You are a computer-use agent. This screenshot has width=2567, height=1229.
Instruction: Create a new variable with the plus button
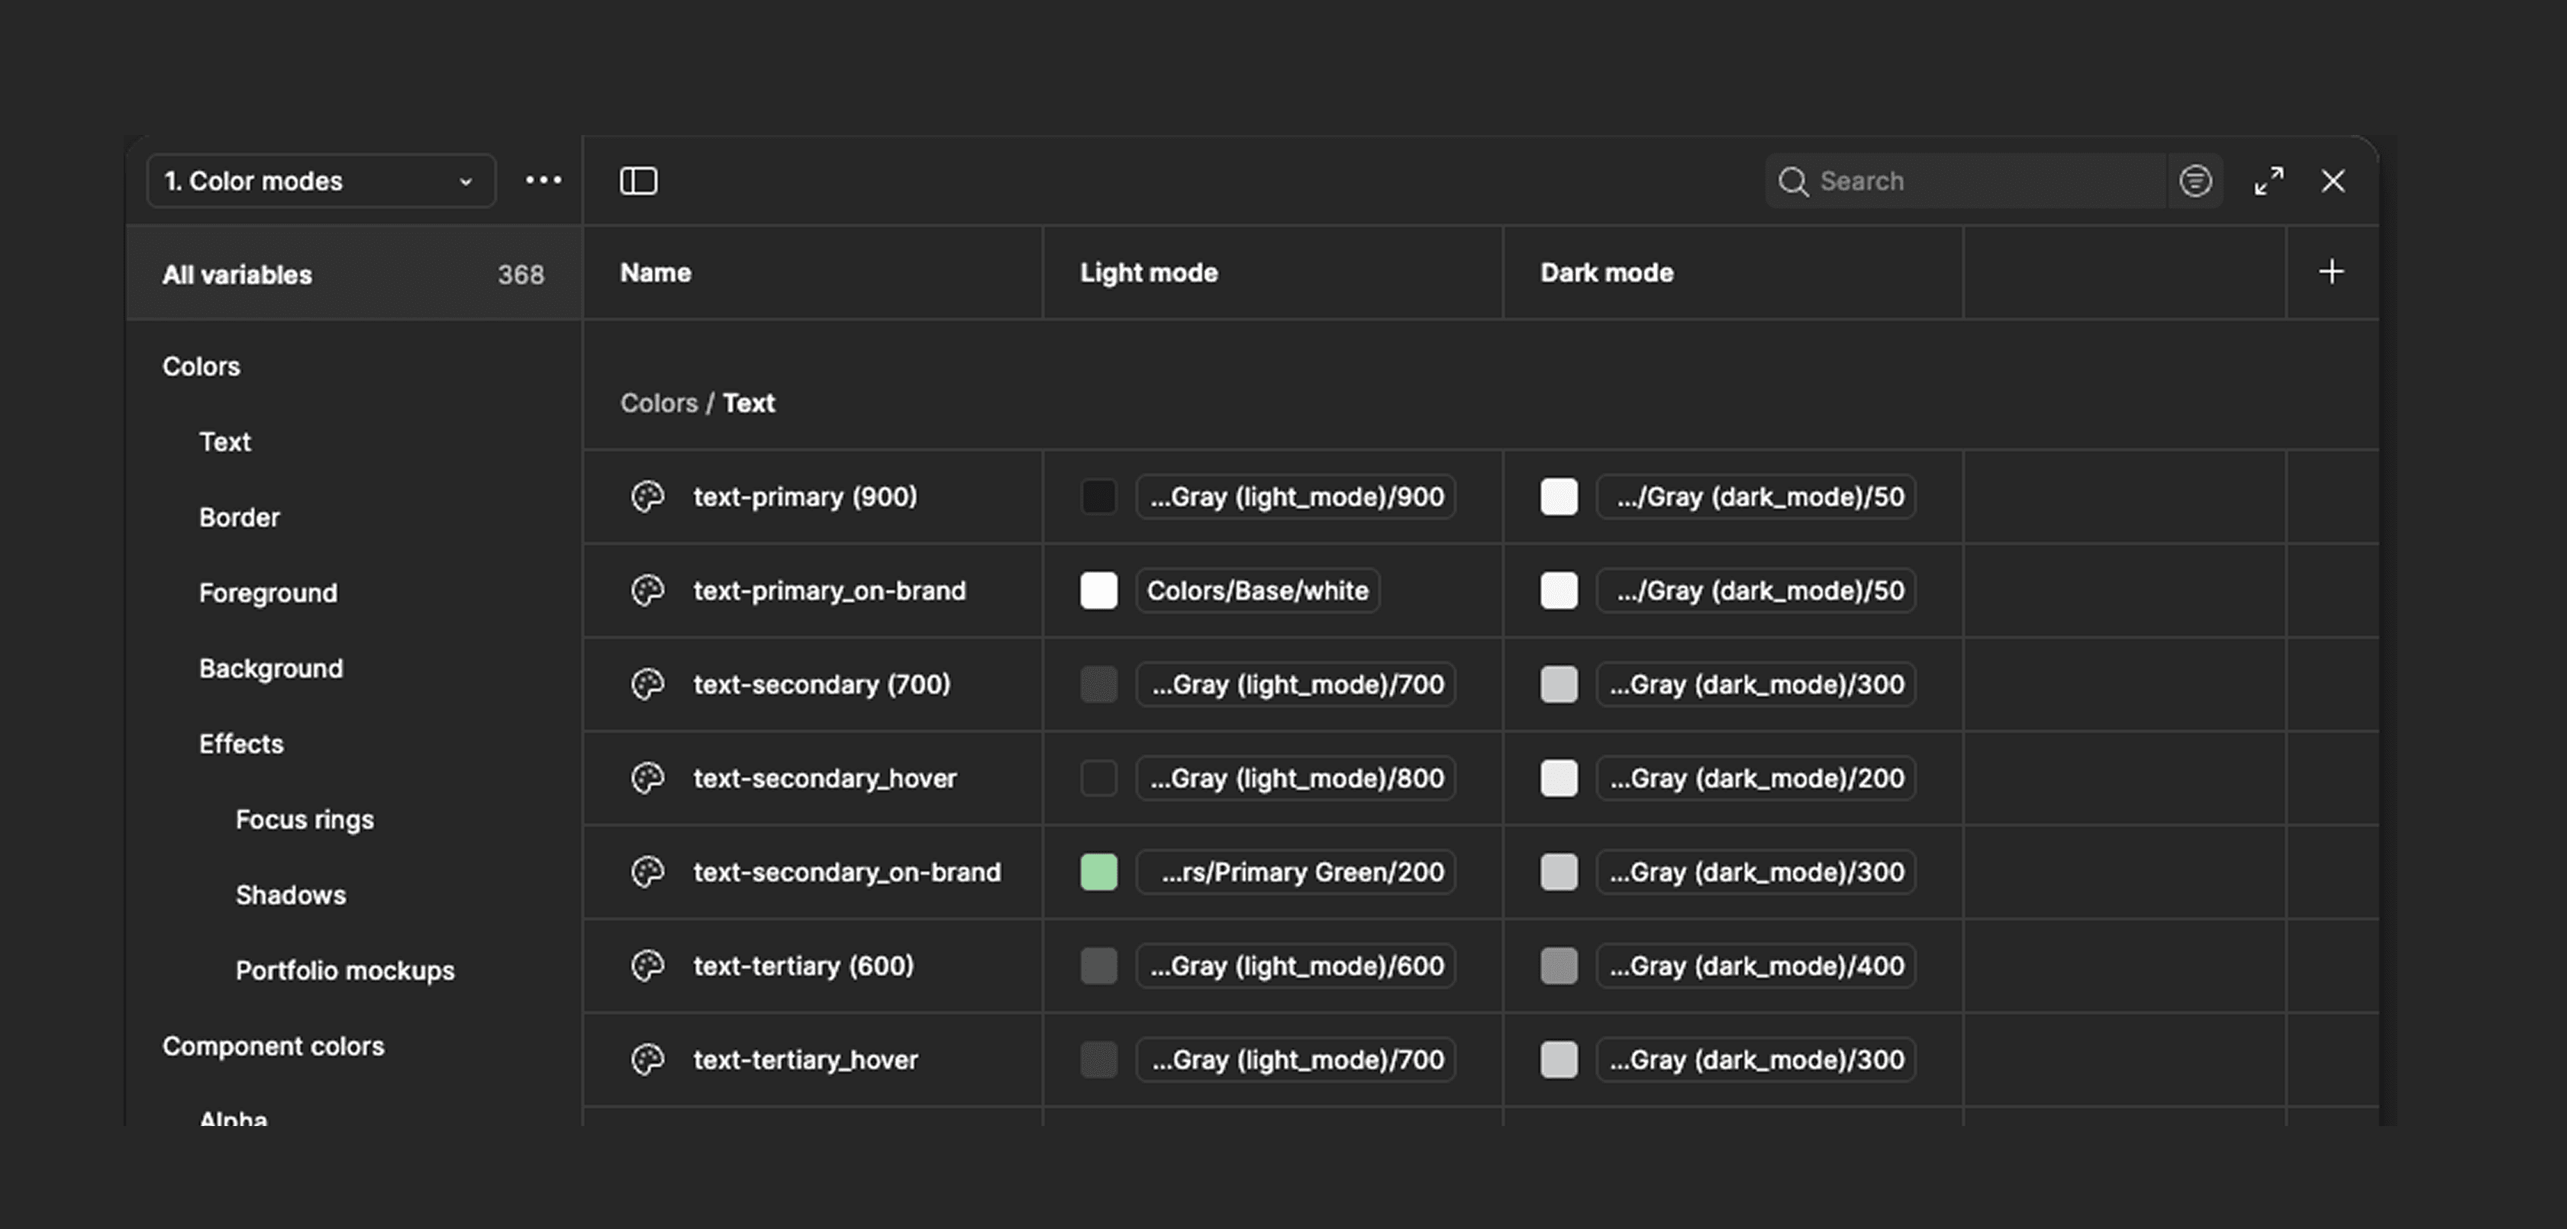tap(2331, 271)
